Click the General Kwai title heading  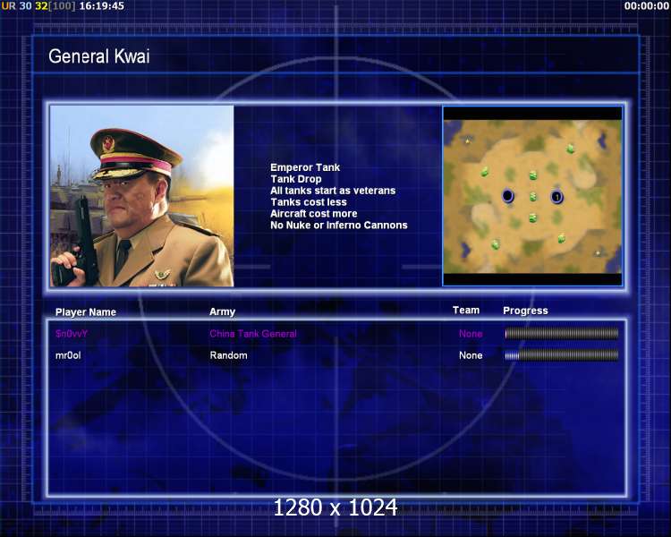(x=98, y=56)
